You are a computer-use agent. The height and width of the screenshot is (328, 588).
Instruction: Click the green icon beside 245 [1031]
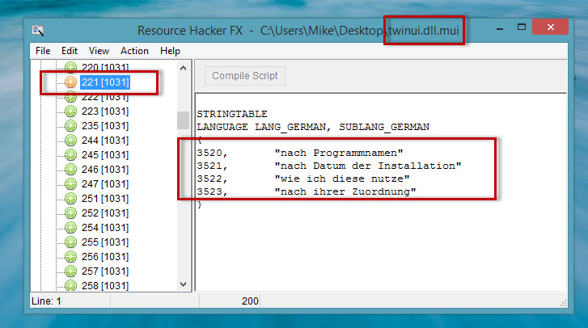tap(70, 154)
